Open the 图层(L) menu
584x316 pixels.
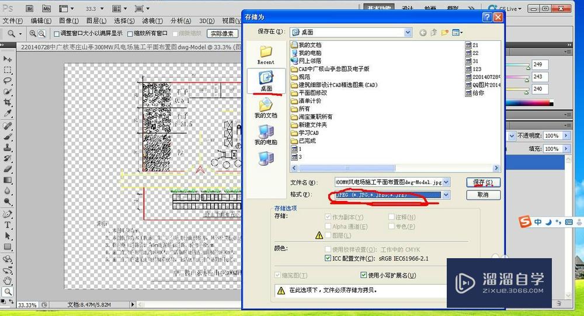click(96, 21)
